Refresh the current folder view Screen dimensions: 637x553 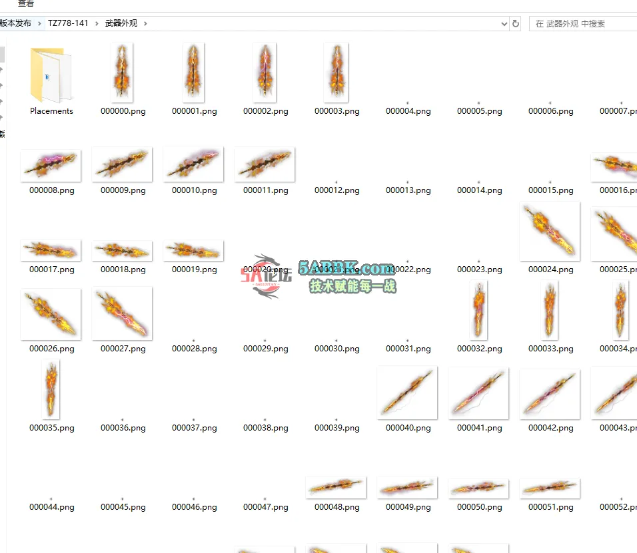515,23
